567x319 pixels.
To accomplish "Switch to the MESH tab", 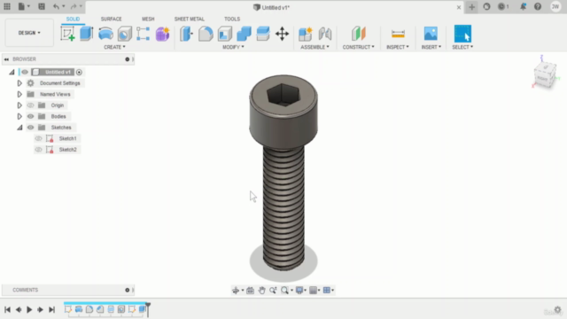I will pos(148,19).
